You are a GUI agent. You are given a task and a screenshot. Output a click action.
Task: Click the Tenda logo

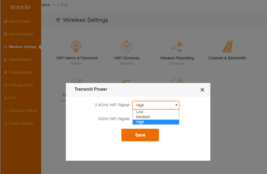point(20,7)
